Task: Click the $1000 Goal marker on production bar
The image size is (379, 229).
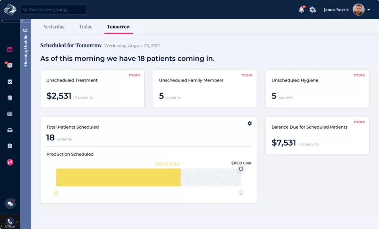Action: [x=241, y=169]
